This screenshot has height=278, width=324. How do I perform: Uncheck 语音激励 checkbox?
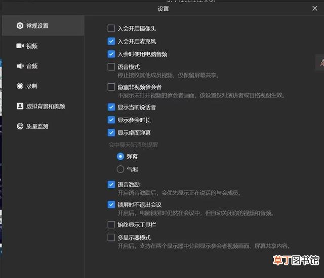pos(111,185)
